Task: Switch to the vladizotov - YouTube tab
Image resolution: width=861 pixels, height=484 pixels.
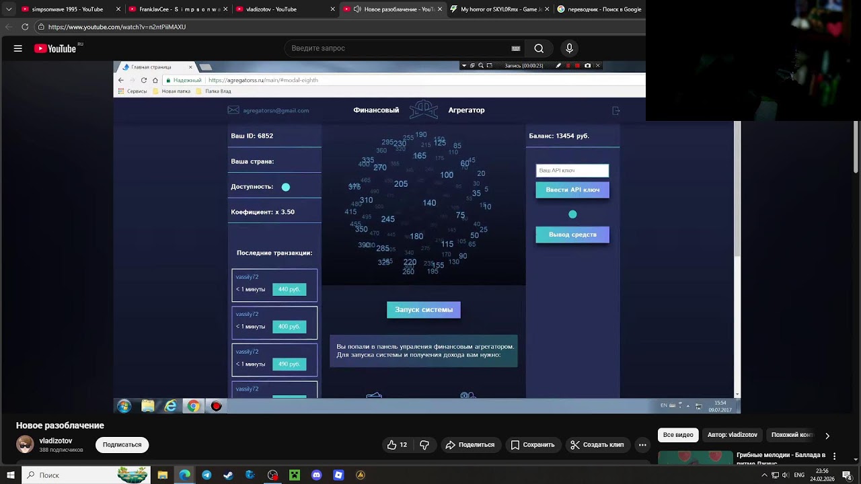Action: coord(286,9)
